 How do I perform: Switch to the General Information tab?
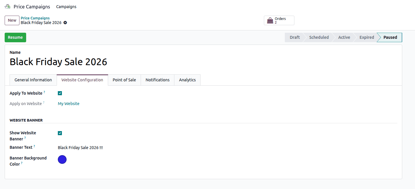point(33,80)
